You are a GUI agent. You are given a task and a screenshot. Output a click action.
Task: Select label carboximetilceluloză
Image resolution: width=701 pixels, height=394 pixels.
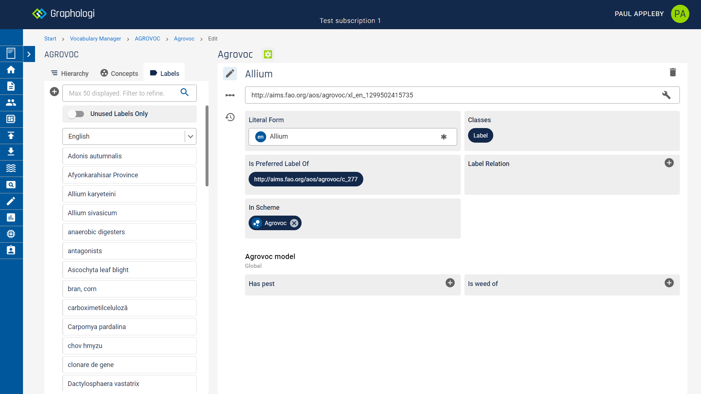129,308
